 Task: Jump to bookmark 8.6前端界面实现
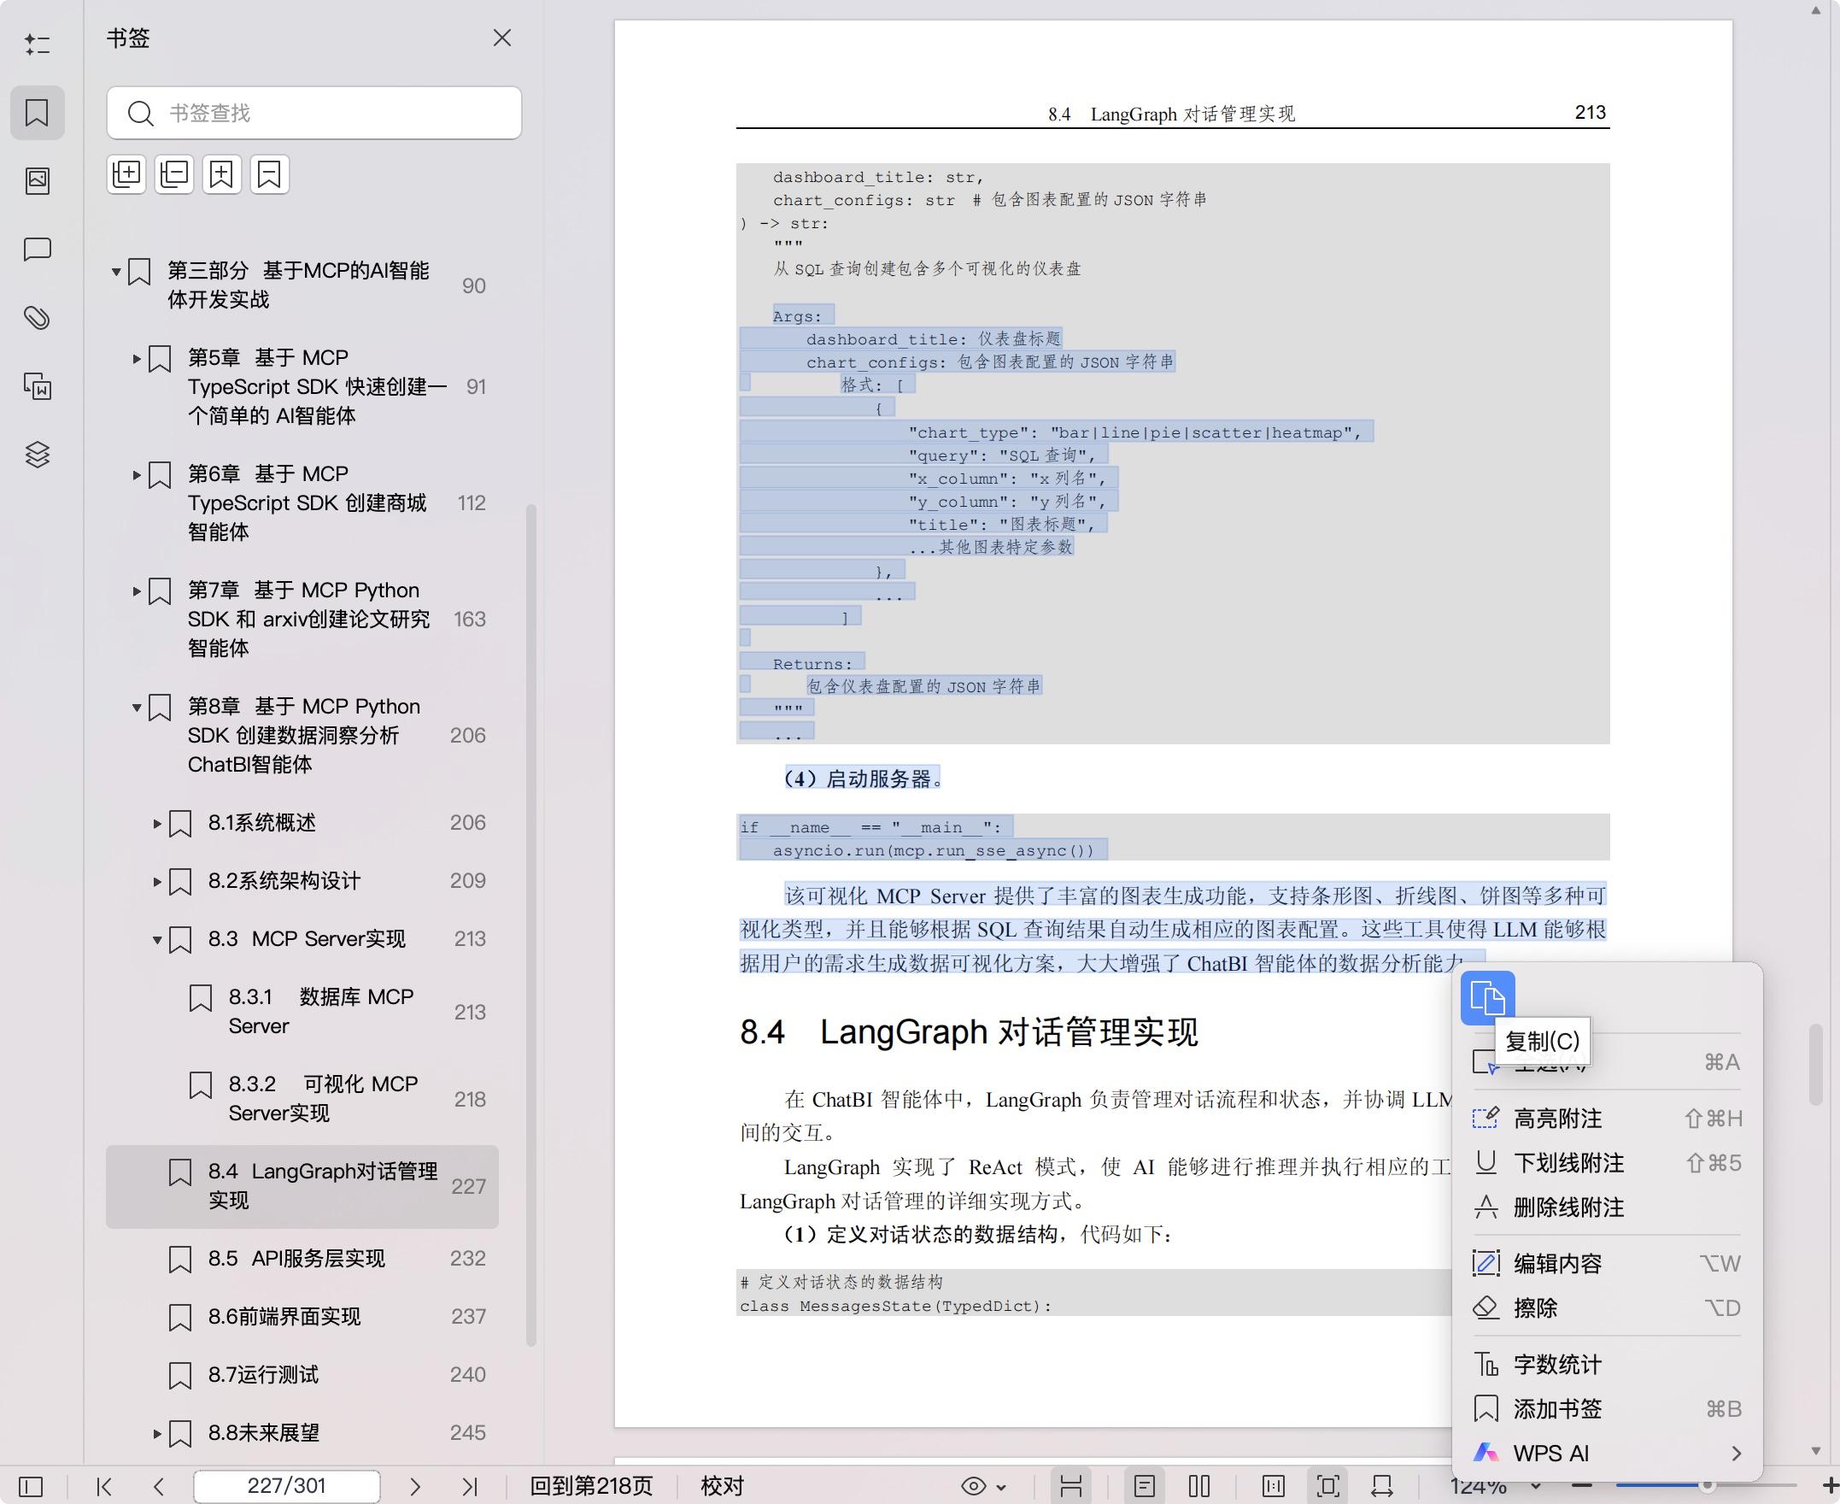click(x=302, y=1317)
